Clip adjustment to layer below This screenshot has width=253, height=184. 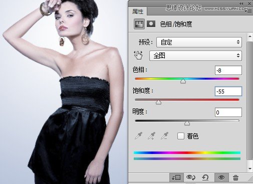pyautogui.click(x=176, y=177)
